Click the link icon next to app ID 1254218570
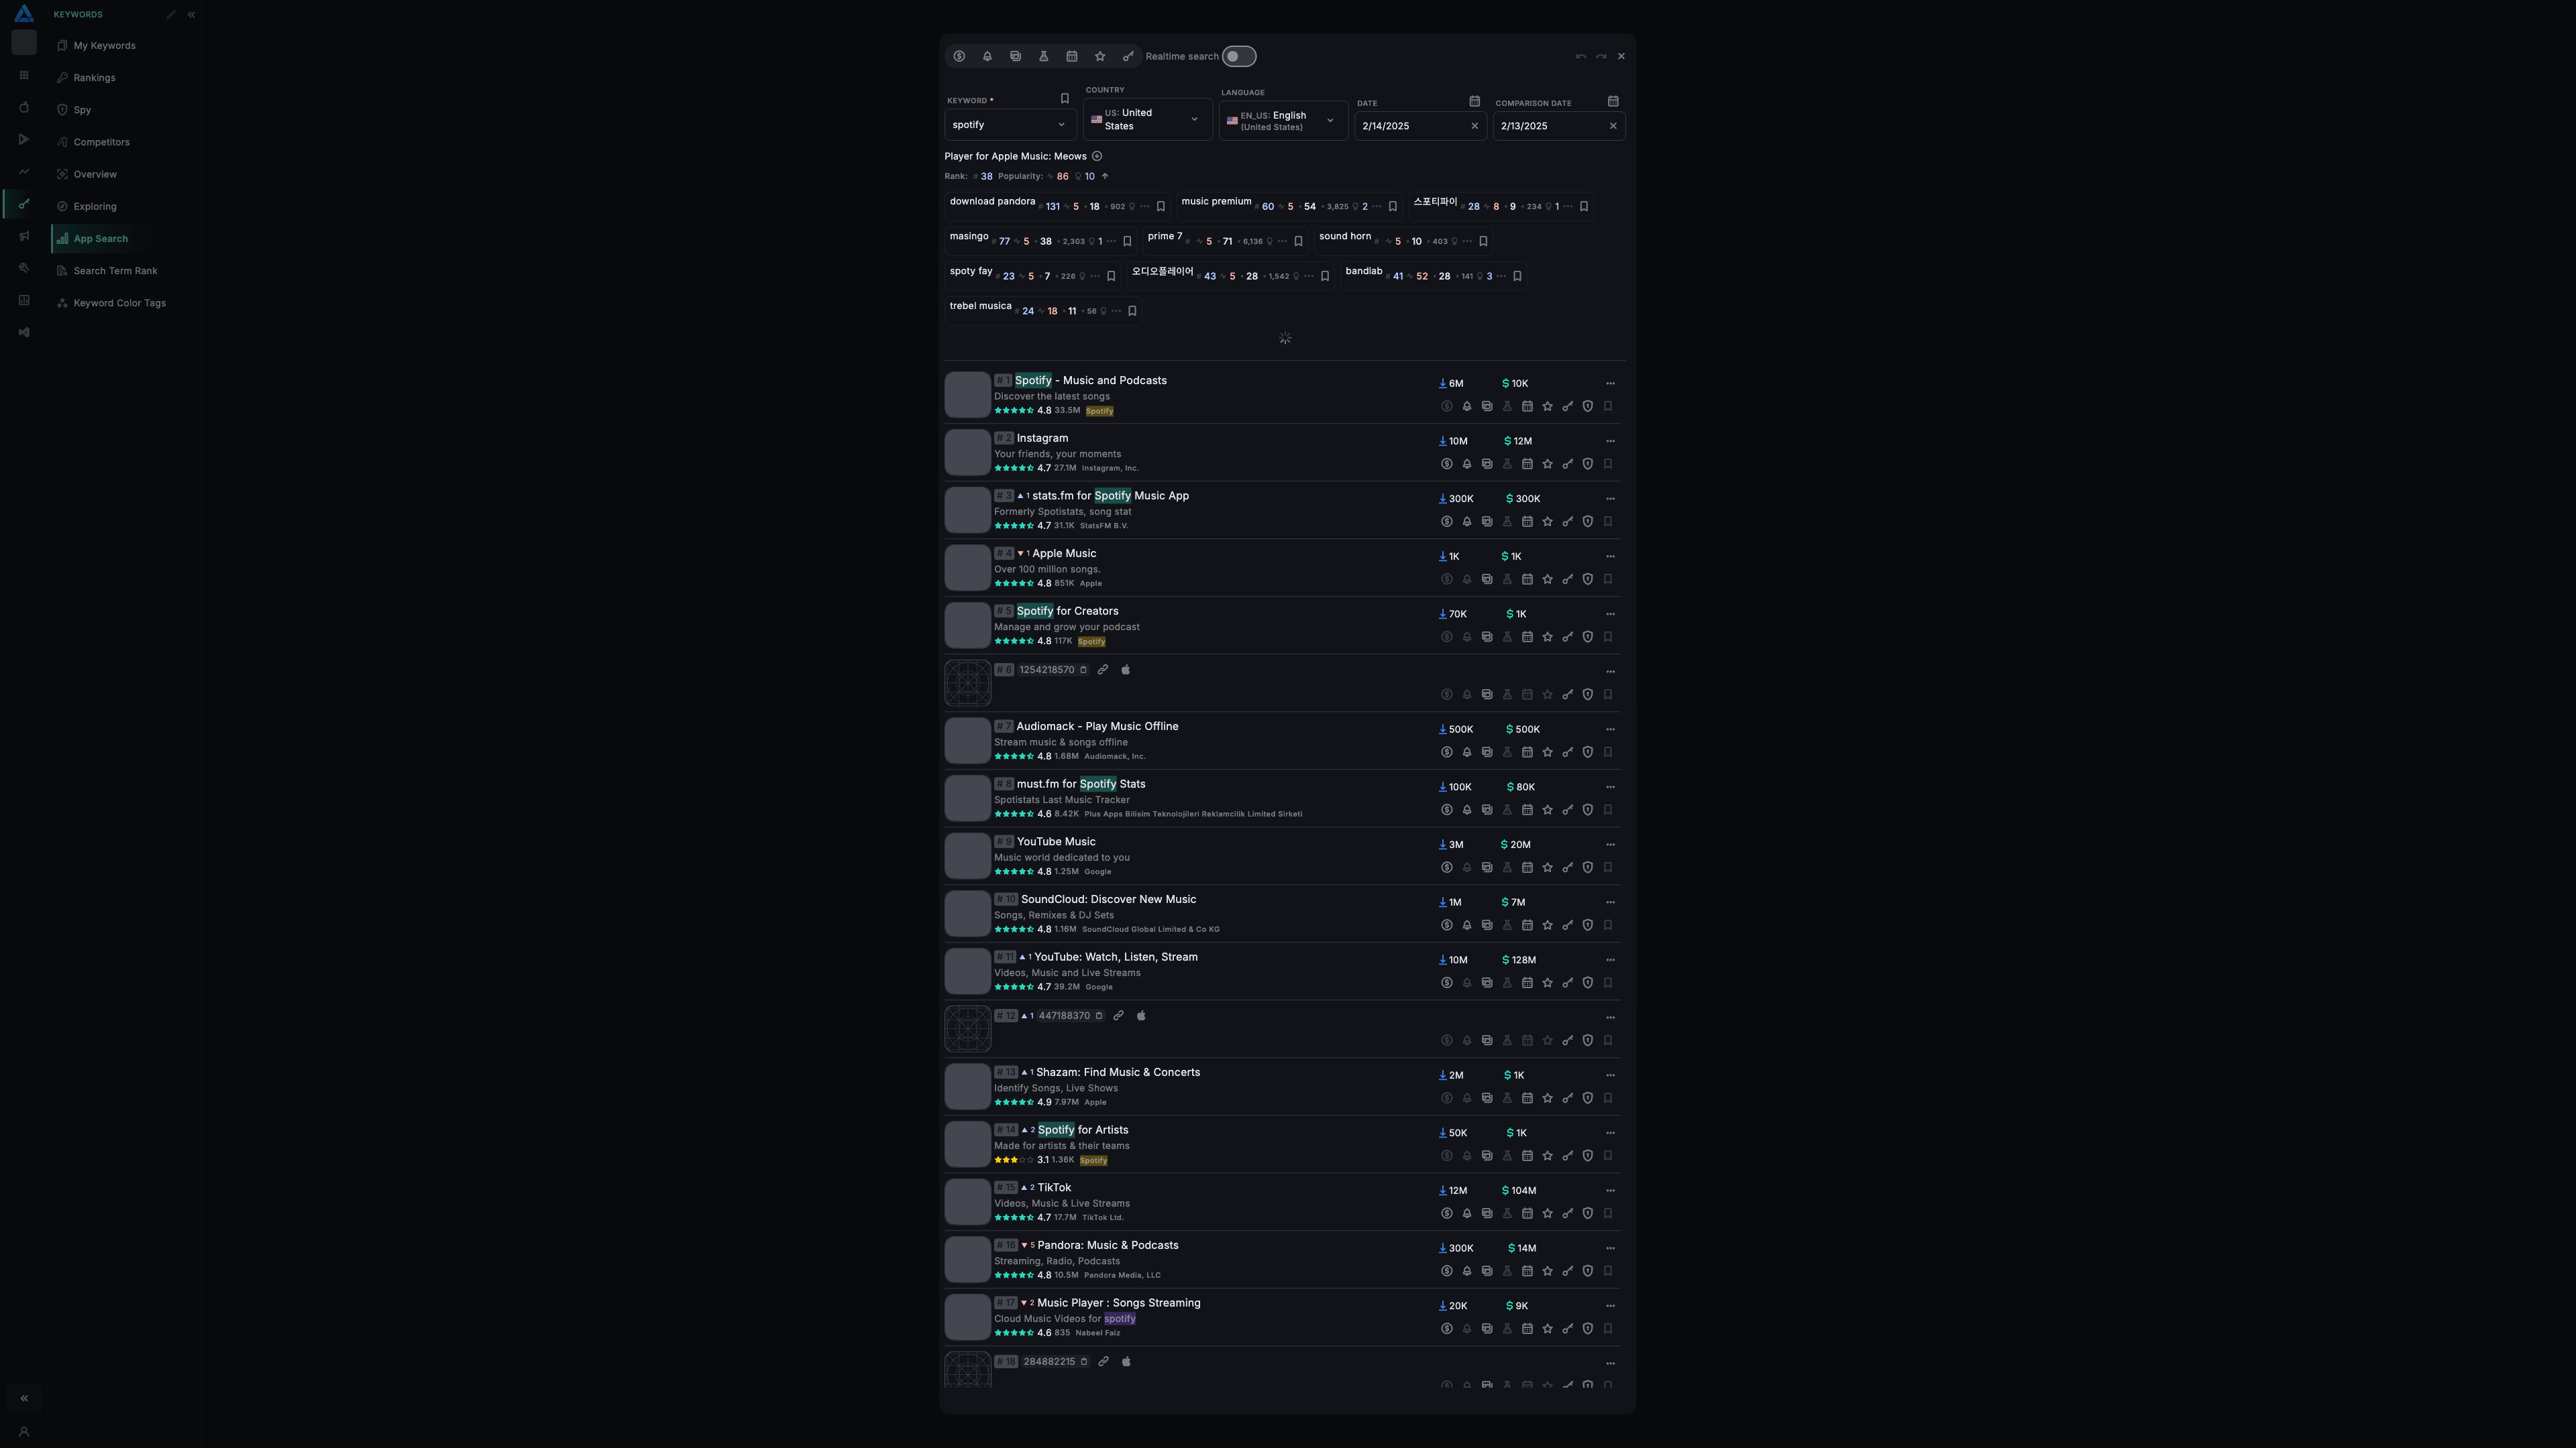Viewport: 2576px width, 1448px height. tap(1103, 670)
